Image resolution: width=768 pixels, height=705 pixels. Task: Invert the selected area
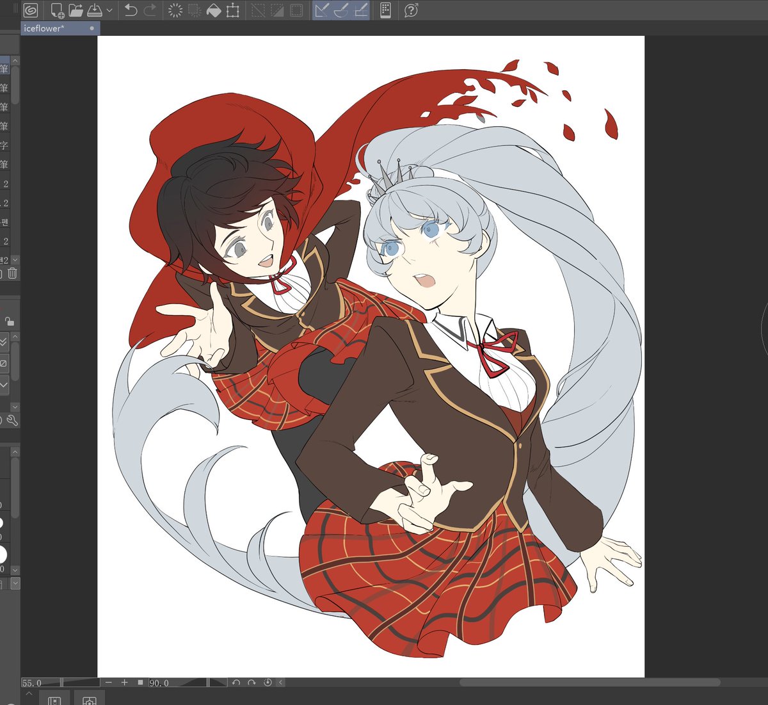tap(277, 10)
